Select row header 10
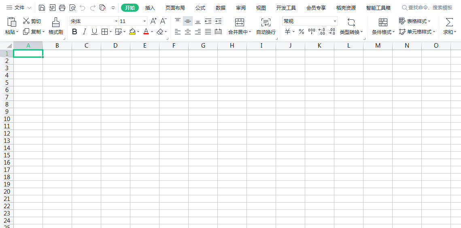Screen dimensions: 461x228 tap(7, 119)
